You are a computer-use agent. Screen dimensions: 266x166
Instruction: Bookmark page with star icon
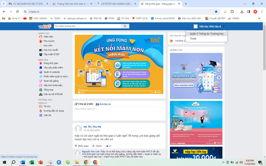point(216,12)
